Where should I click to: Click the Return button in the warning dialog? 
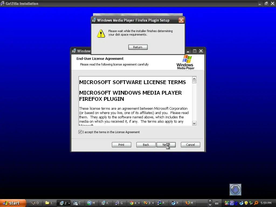click(138, 47)
